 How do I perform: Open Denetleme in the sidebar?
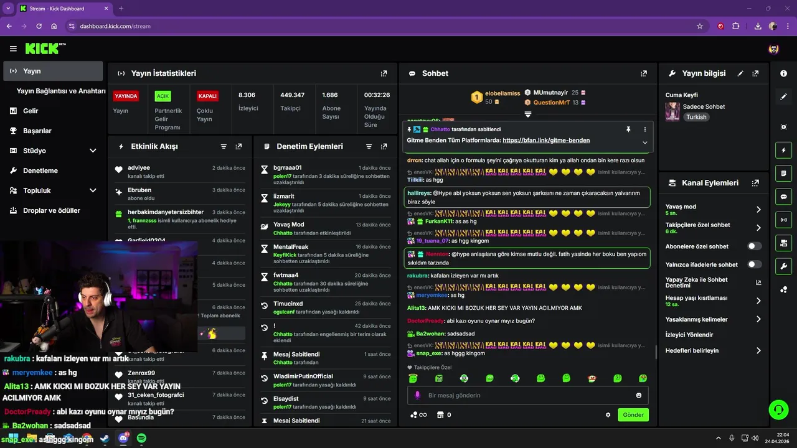tap(52, 170)
